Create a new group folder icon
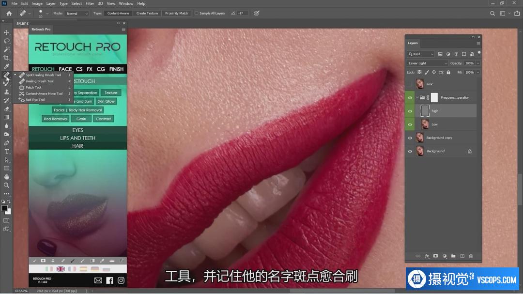Screen dimensions: 523x294 pyautogui.click(x=453, y=256)
